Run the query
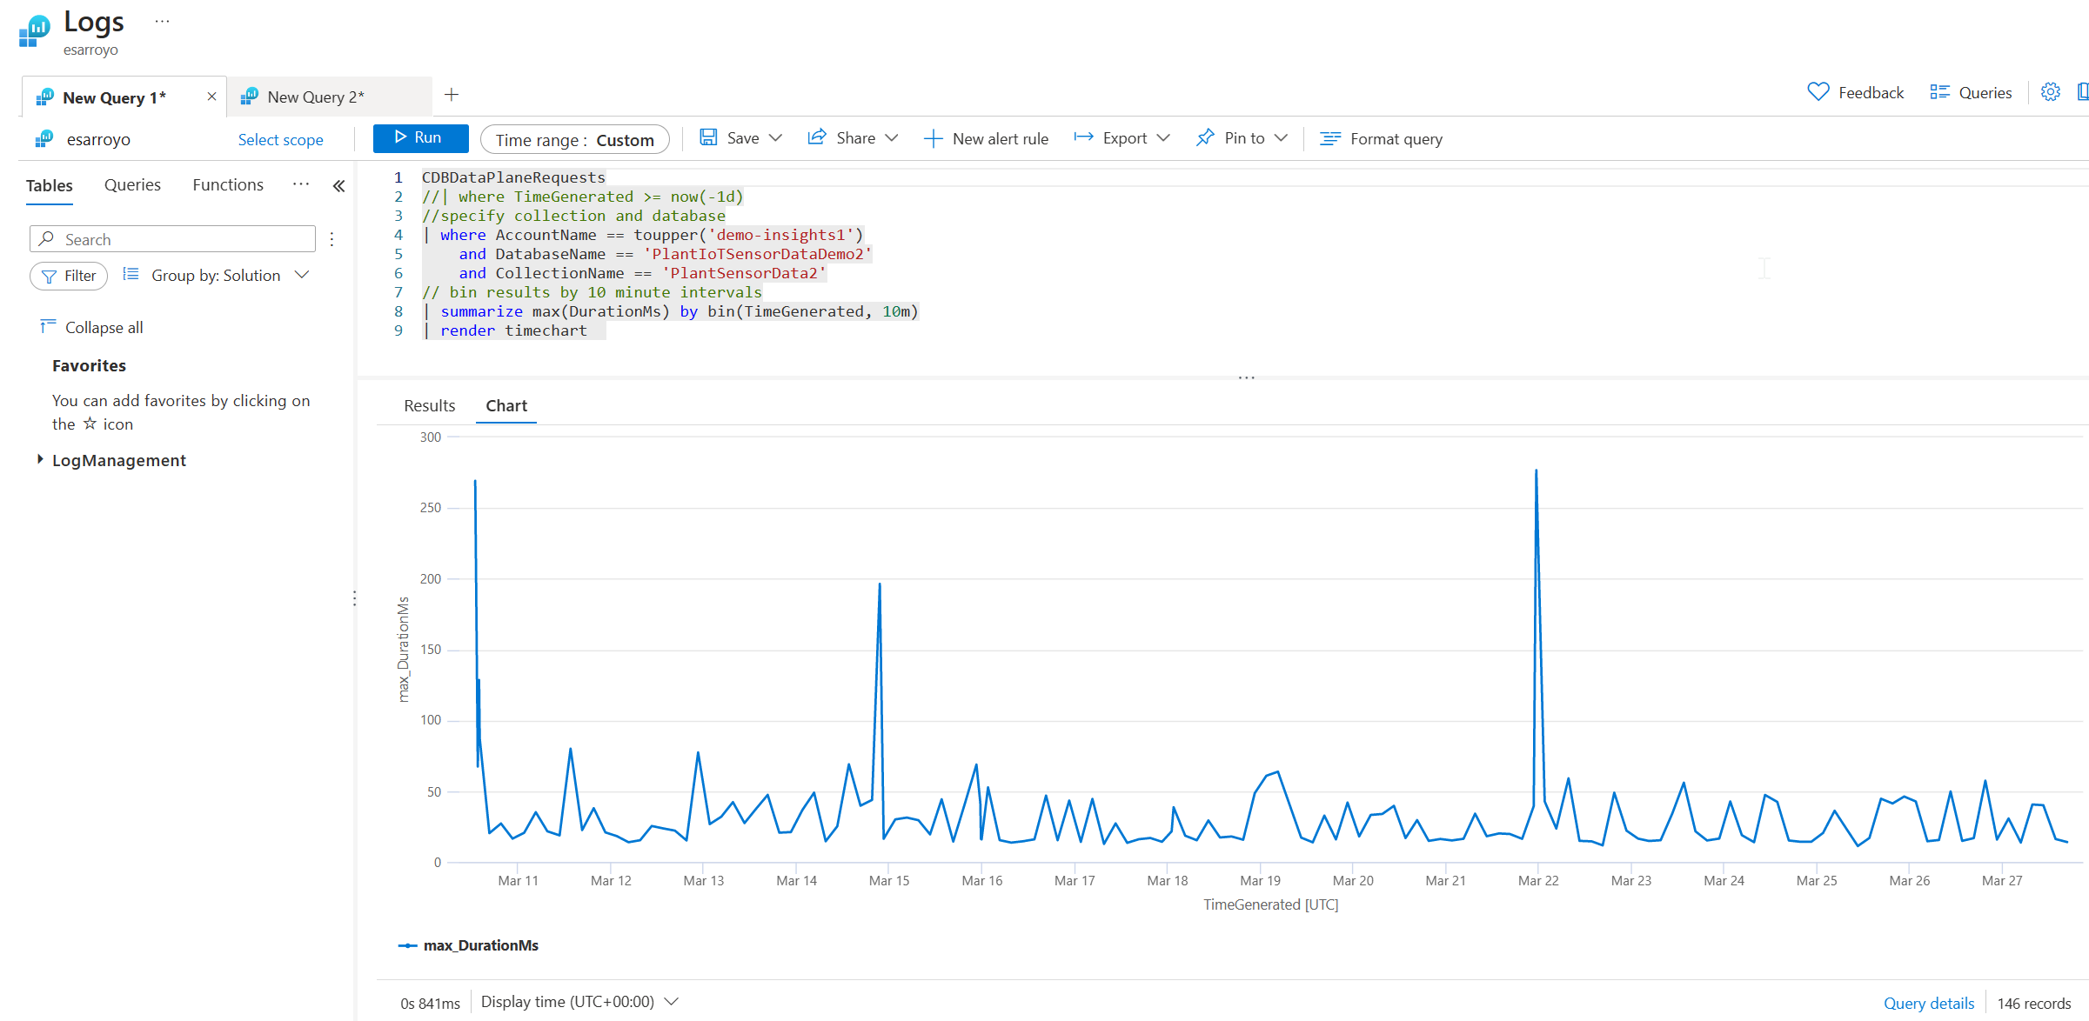2089x1021 pixels. point(420,137)
